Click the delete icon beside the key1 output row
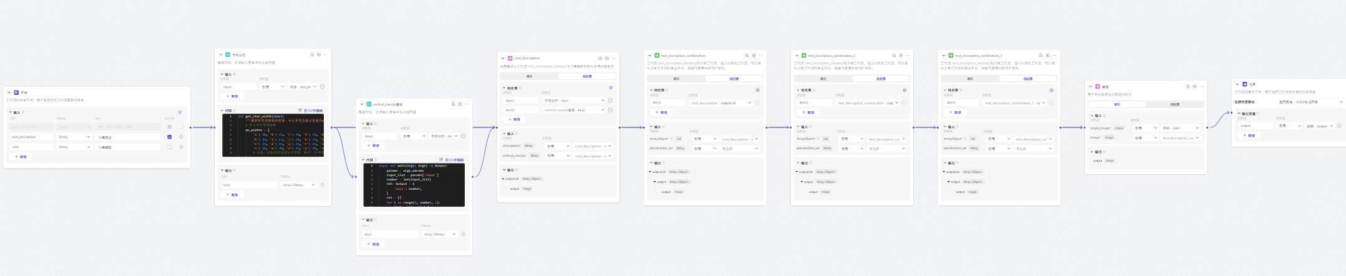Viewport: 1346px width, 276px height. [x=322, y=185]
